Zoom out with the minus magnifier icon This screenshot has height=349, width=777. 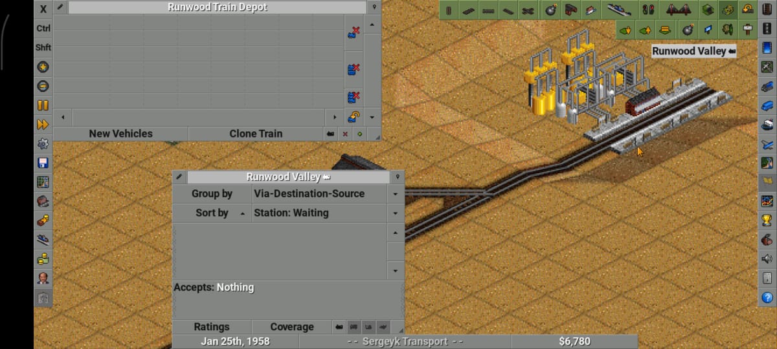coord(43,86)
